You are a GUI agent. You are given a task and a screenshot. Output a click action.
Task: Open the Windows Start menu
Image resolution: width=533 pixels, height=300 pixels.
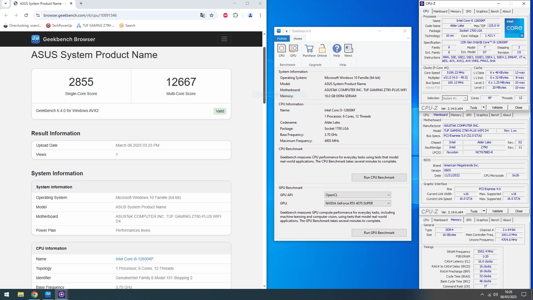tap(7, 294)
